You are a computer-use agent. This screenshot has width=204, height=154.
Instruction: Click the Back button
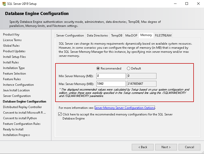143,147
